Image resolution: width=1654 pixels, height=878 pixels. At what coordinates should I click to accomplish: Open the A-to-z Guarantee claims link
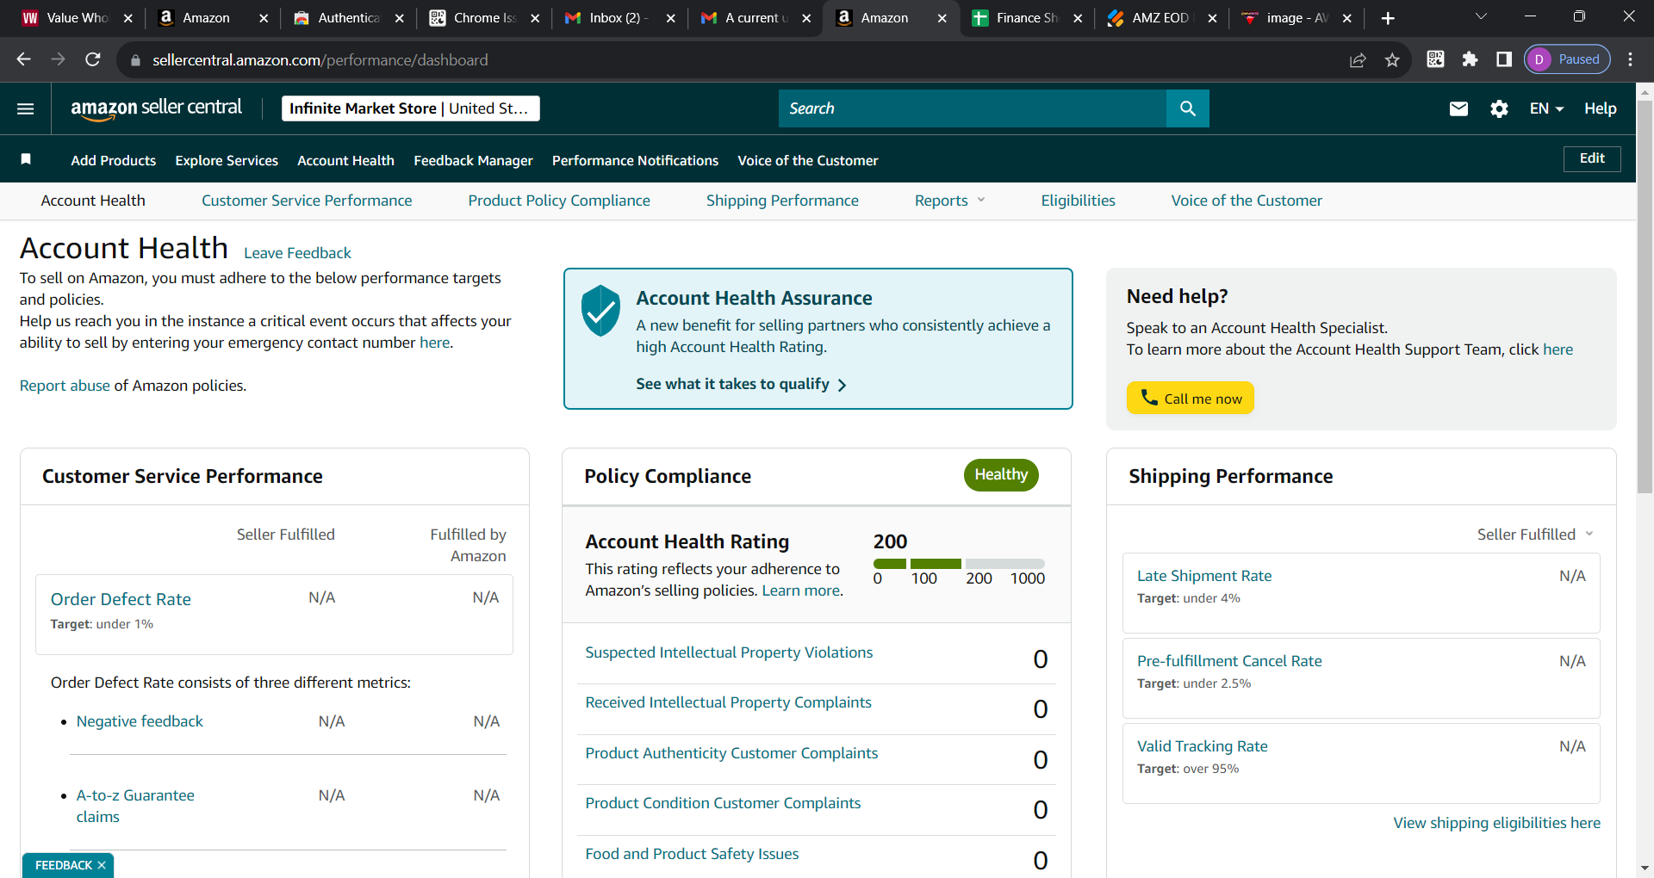pos(135,806)
